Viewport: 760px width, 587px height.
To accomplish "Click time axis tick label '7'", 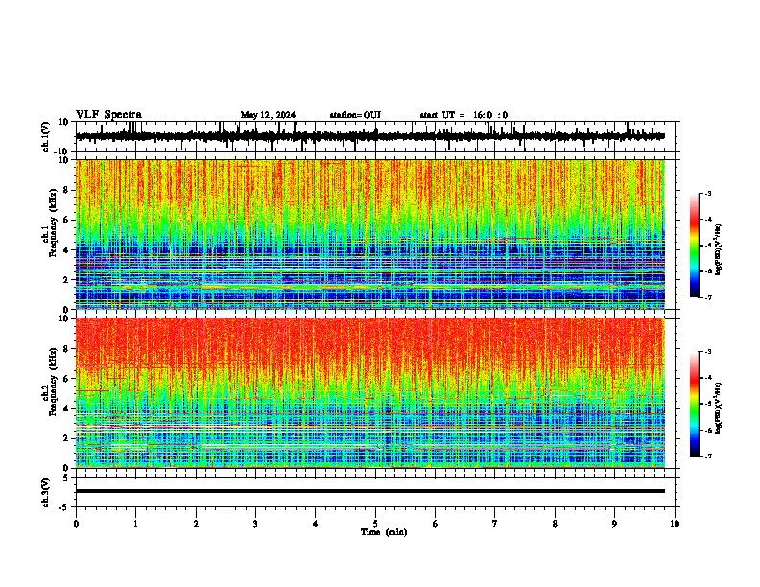I will coord(495,524).
